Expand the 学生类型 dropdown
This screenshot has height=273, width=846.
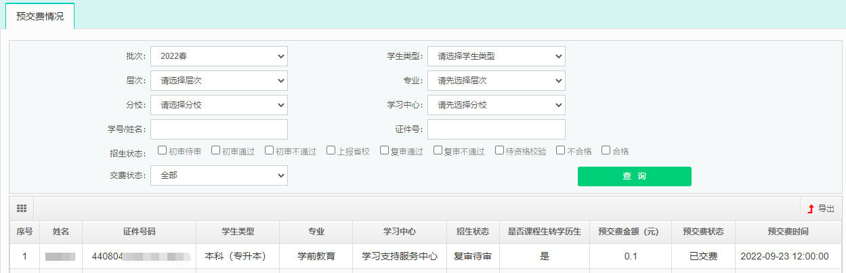click(496, 56)
